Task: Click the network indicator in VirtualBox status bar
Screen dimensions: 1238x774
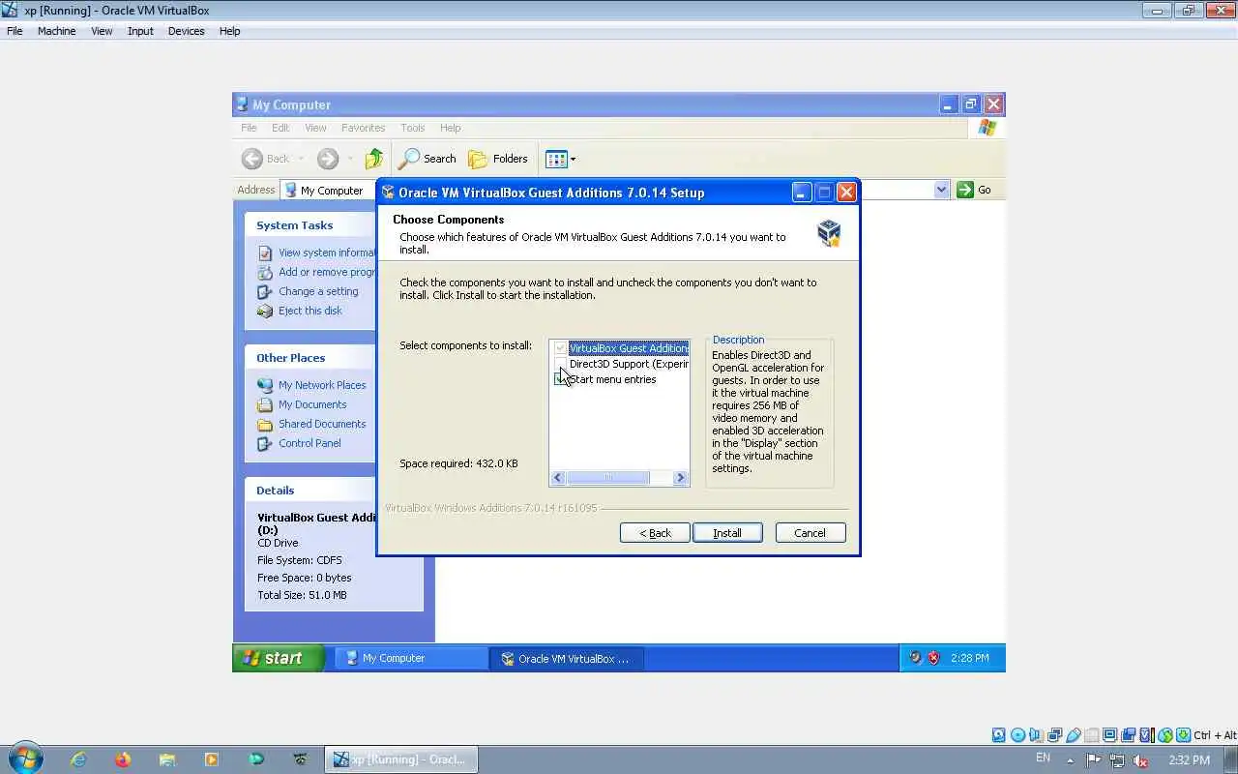Action: coord(1054,735)
